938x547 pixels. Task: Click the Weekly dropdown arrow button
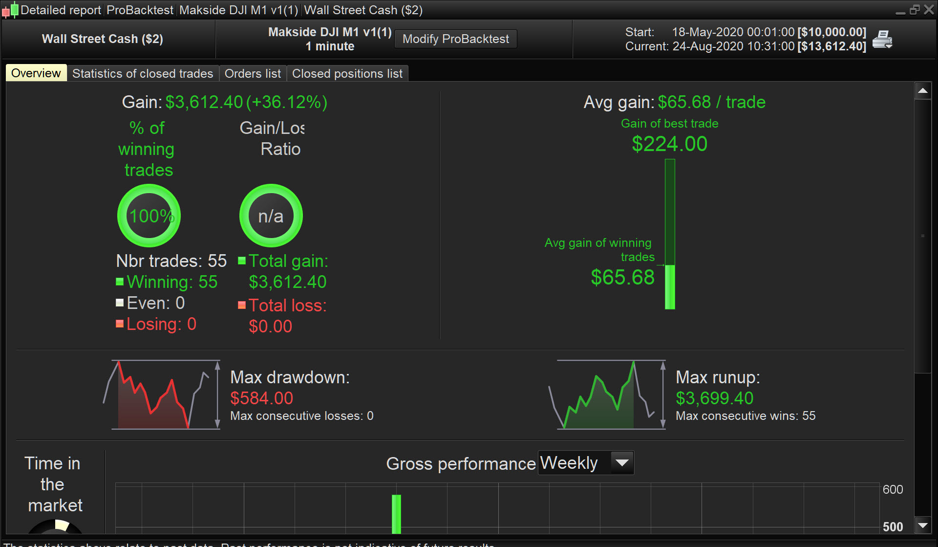(622, 462)
